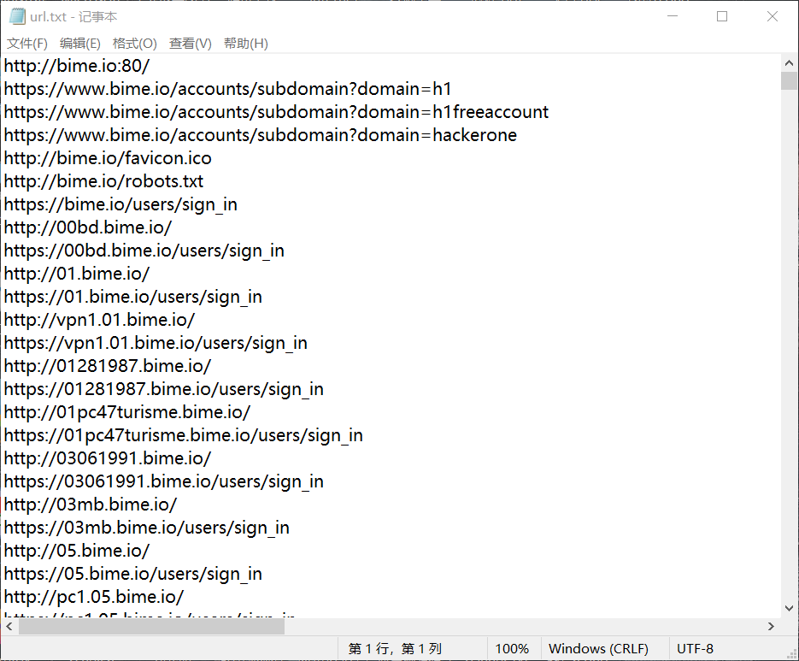Maximize the url.txt Notepad window
This screenshot has width=799, height=661.
coord(722,16)
